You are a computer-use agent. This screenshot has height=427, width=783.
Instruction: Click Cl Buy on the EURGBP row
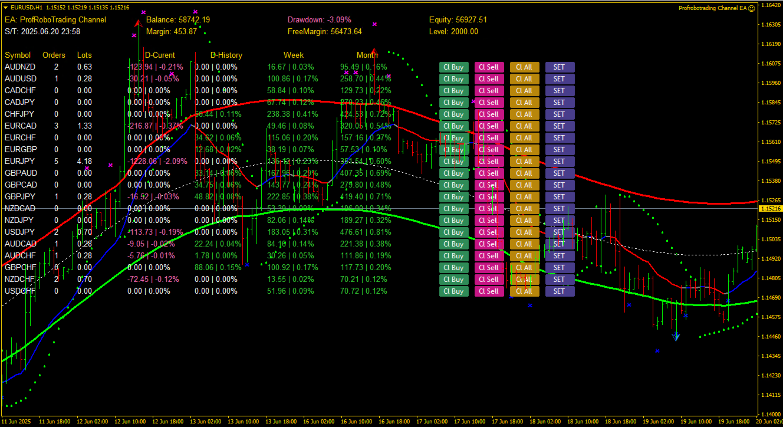453,150
